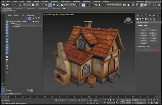
Task: Open the Workspaces Default dropdown
Action: (153, 1)
